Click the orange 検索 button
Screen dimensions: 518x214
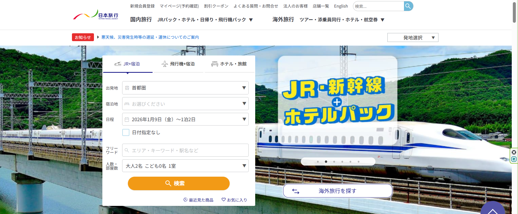tap(179, 183)
